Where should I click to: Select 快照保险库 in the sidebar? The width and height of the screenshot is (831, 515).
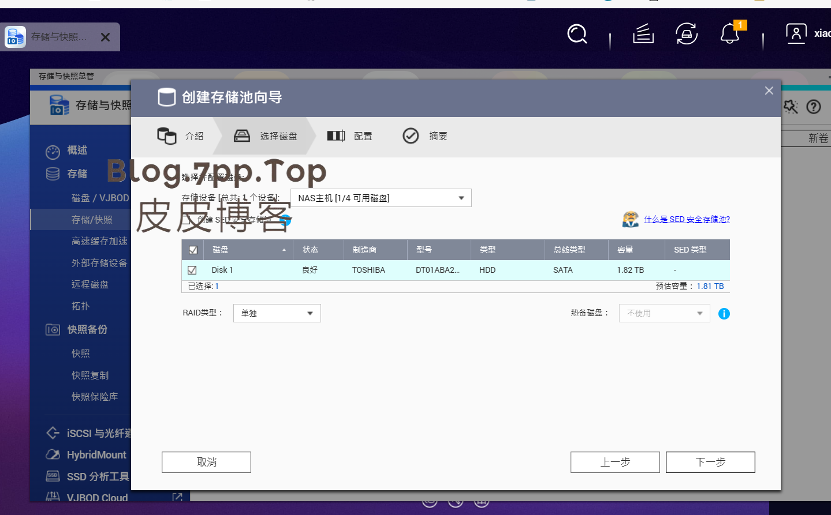tap(95, 397)
